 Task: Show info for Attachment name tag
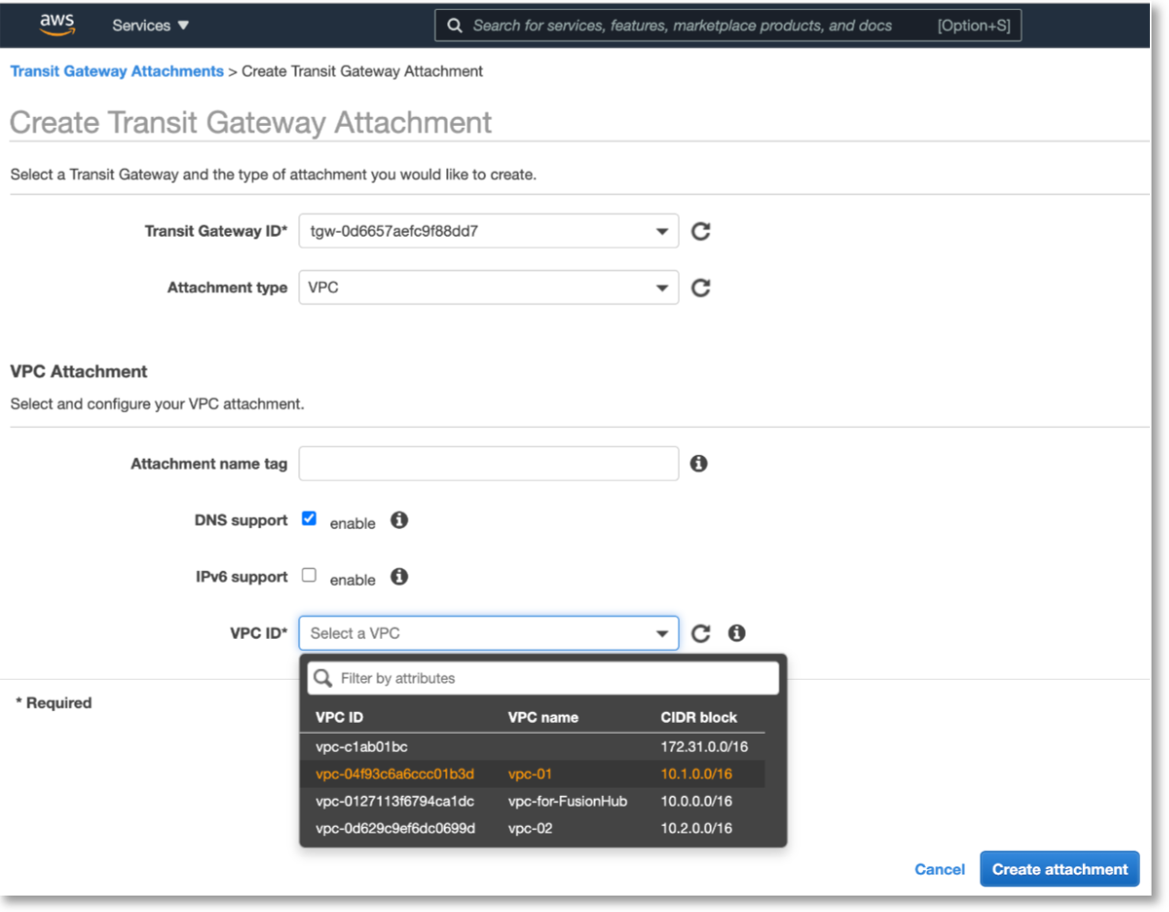point(699,463)
